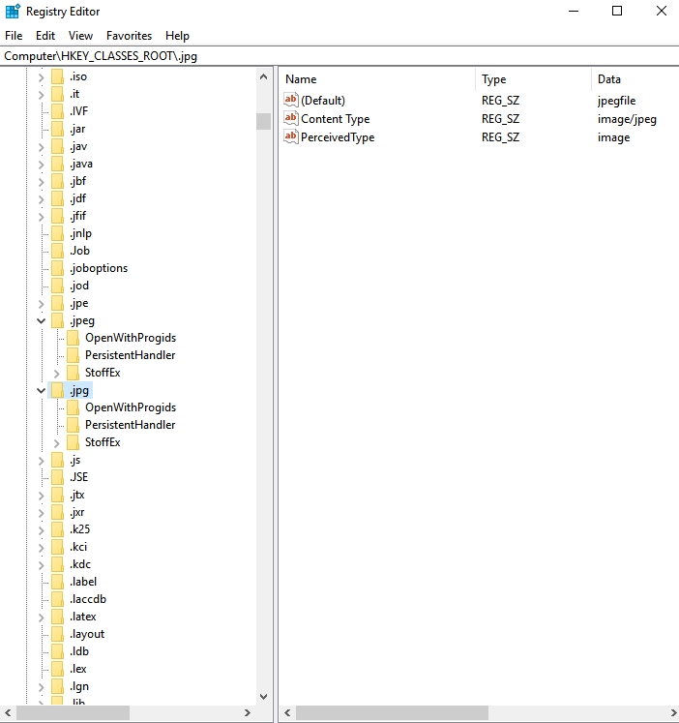Collapse the .jpg key
The height and width of the screenshot is (723, 679).
(x=41, y=391)
